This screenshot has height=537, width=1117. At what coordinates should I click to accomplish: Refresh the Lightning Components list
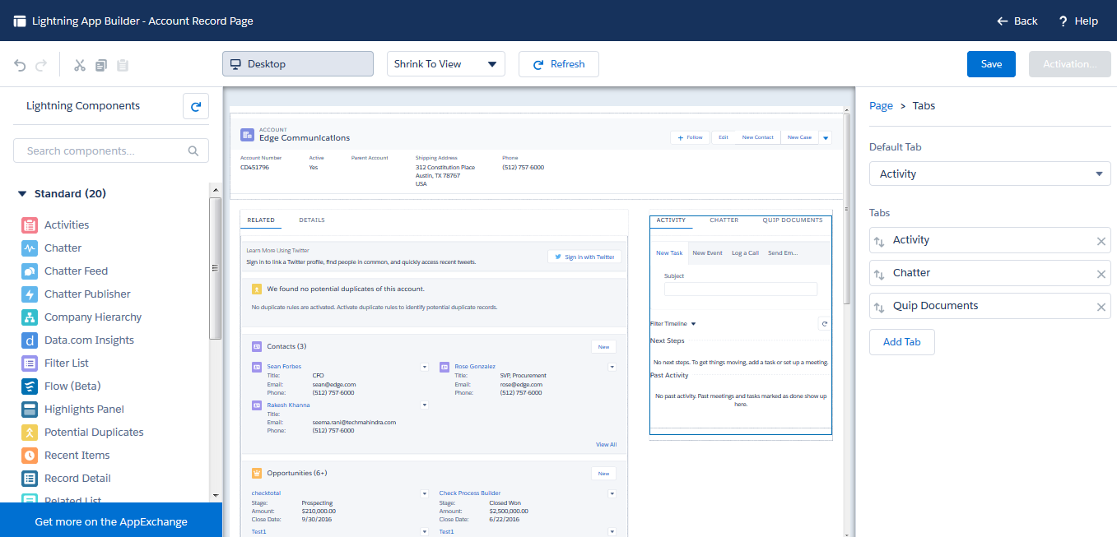[x=195, y=105]
